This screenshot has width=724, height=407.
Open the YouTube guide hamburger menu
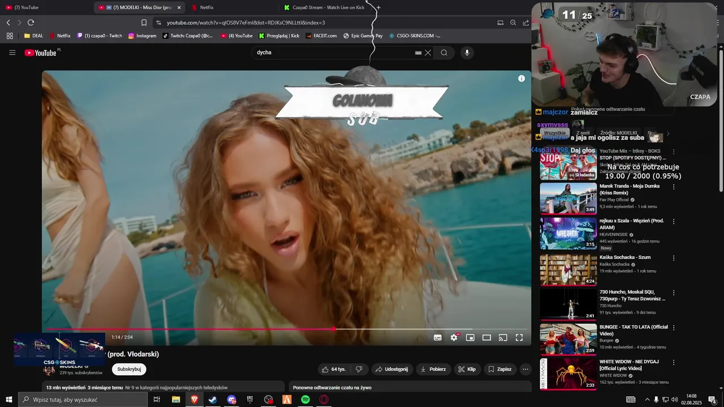12,53
